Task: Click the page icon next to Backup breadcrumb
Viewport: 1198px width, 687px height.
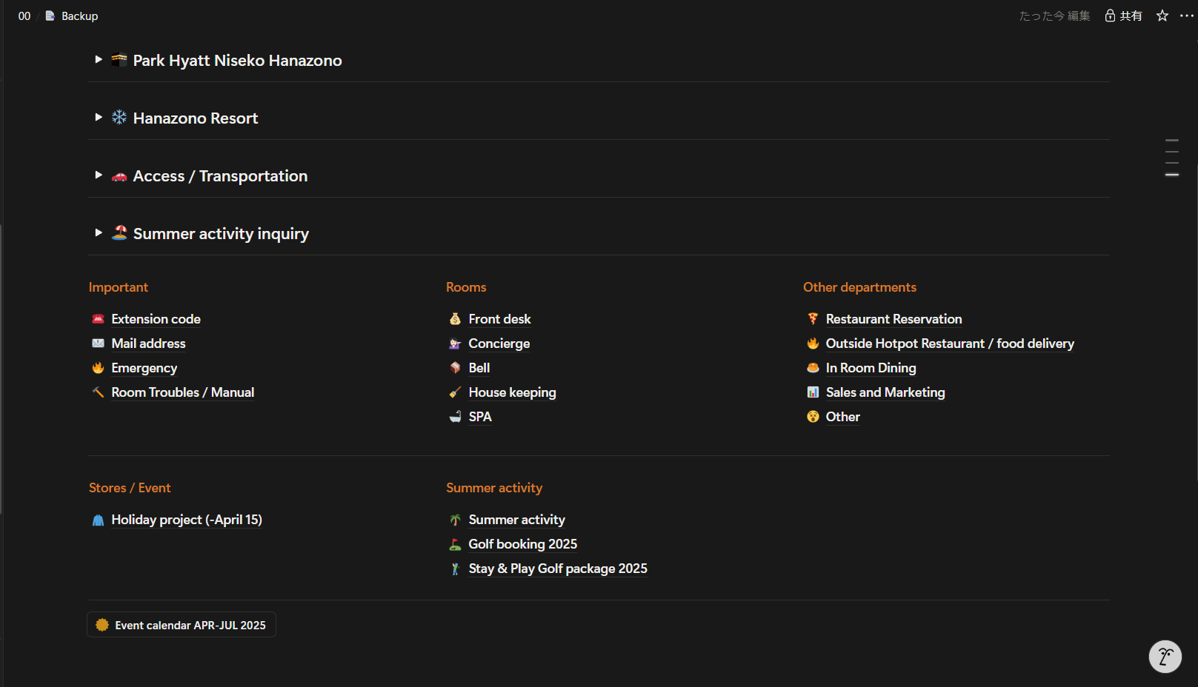Action: (50, 16)
